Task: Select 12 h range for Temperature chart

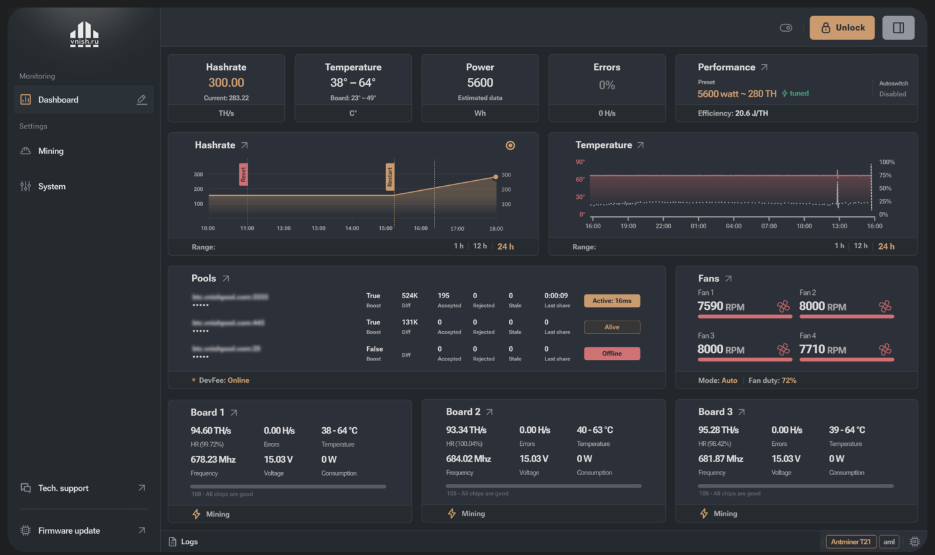Action: (x=860, y=246)
